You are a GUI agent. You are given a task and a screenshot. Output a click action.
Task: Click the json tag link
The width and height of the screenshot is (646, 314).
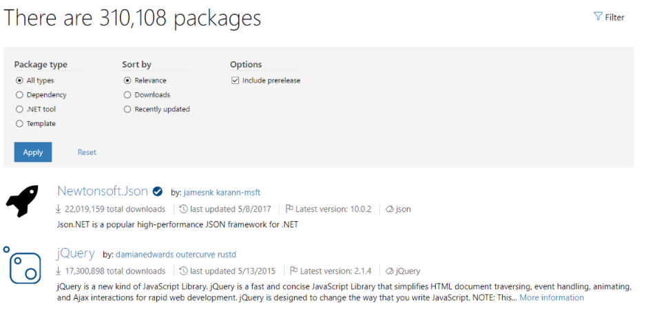[404, 209]
